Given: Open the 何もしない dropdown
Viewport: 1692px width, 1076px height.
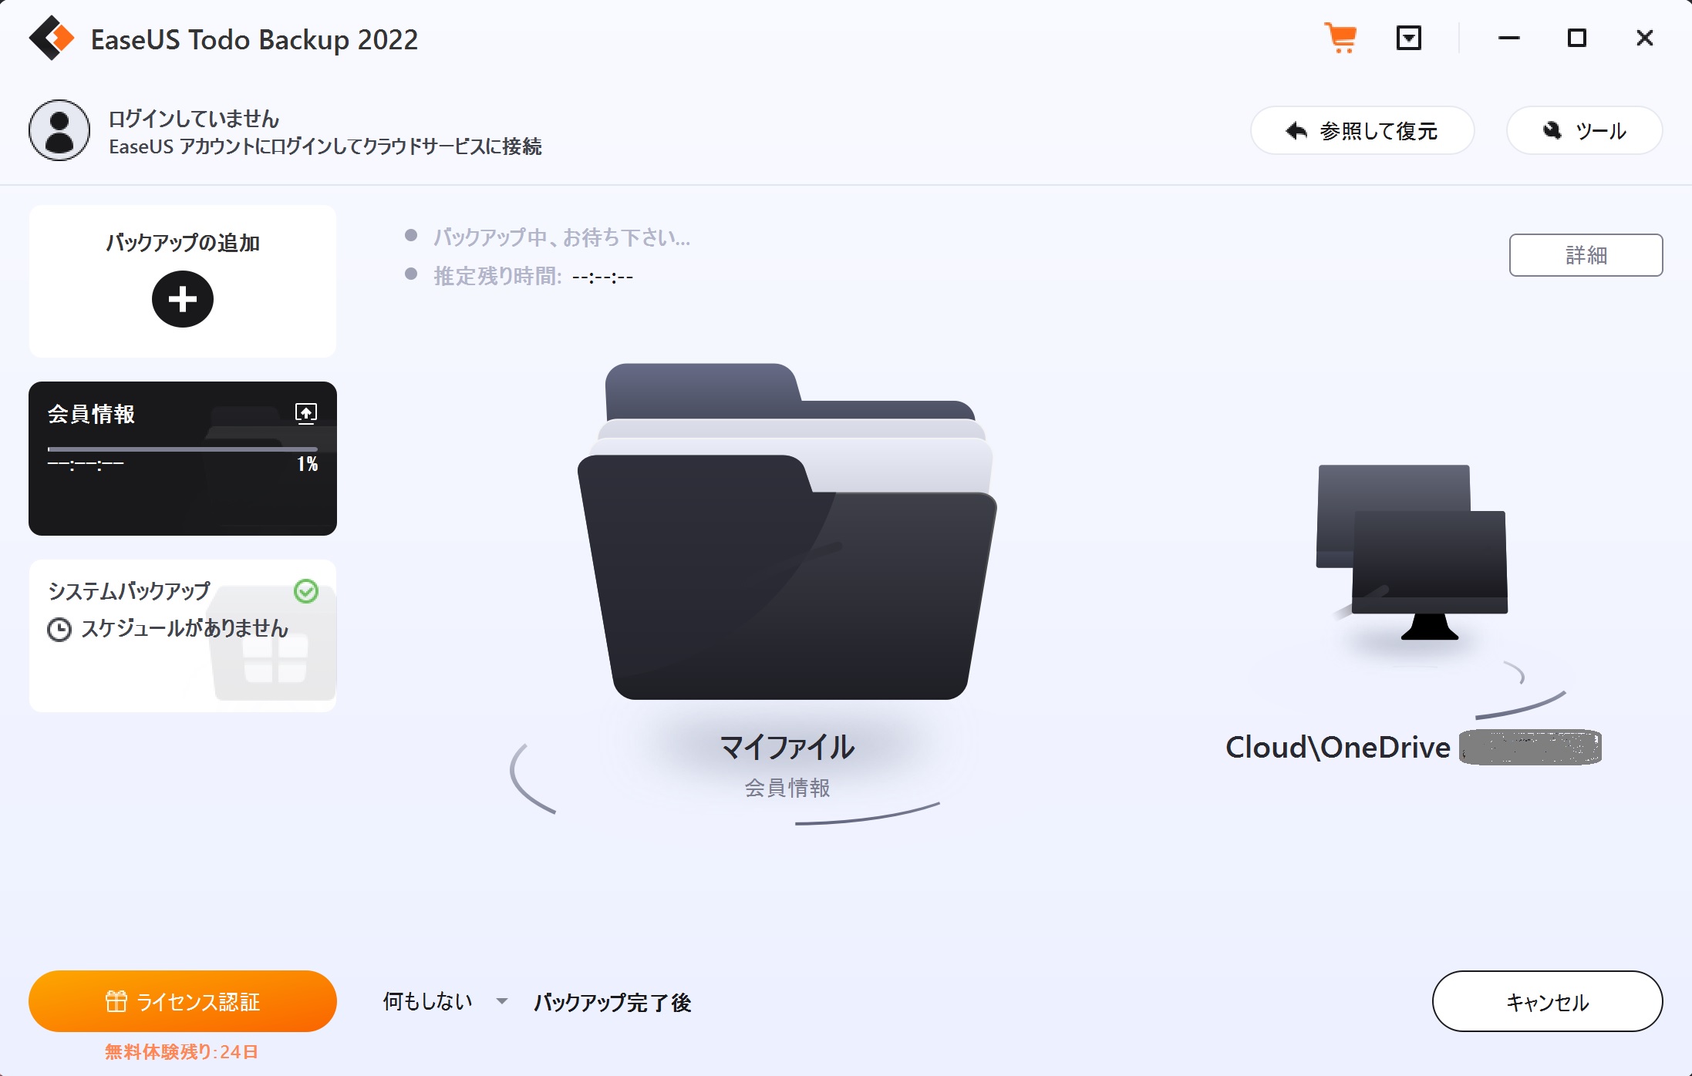Looking at the screenshot, I should pos(445,1001).
